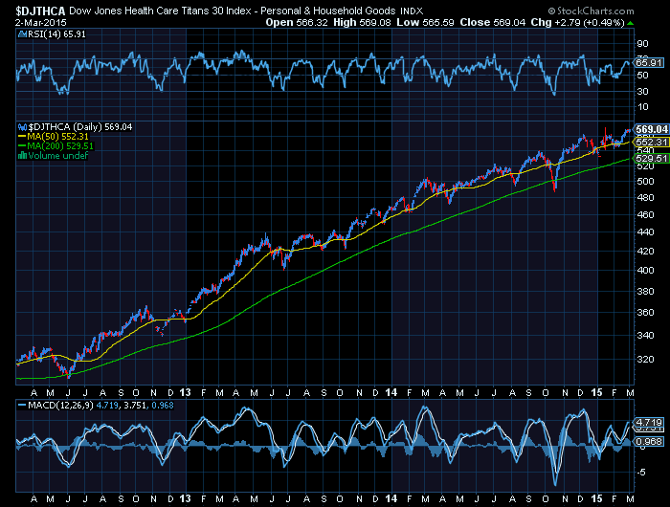Viewport: 670px width, 507px height.
Task: Click the 0.968 histogram value in legend
Action: click(163, 406)
